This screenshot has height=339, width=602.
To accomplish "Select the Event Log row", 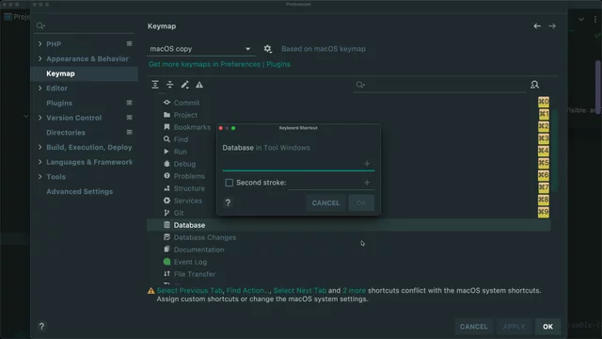I will [x=349, y=262].
